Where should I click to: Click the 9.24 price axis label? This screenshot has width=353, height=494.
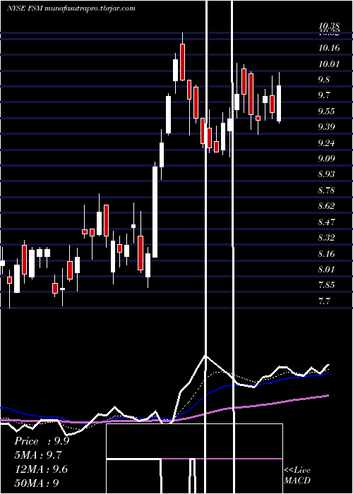coord(328,143)
